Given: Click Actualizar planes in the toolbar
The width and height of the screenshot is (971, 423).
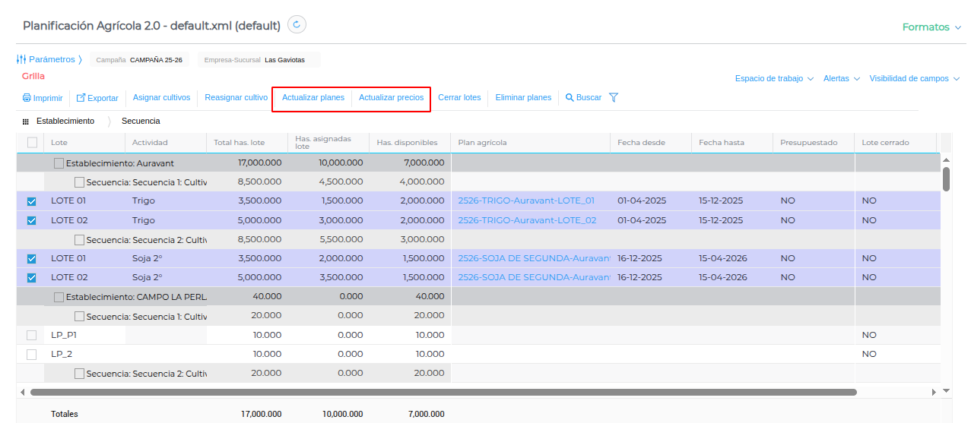Looking at the screenshot, I should pos(313,98).
